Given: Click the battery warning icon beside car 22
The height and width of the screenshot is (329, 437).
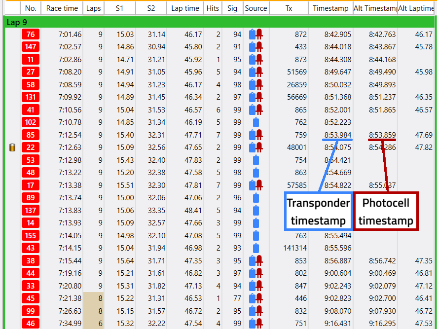Looking at the screenshot, I should [12, 147].
